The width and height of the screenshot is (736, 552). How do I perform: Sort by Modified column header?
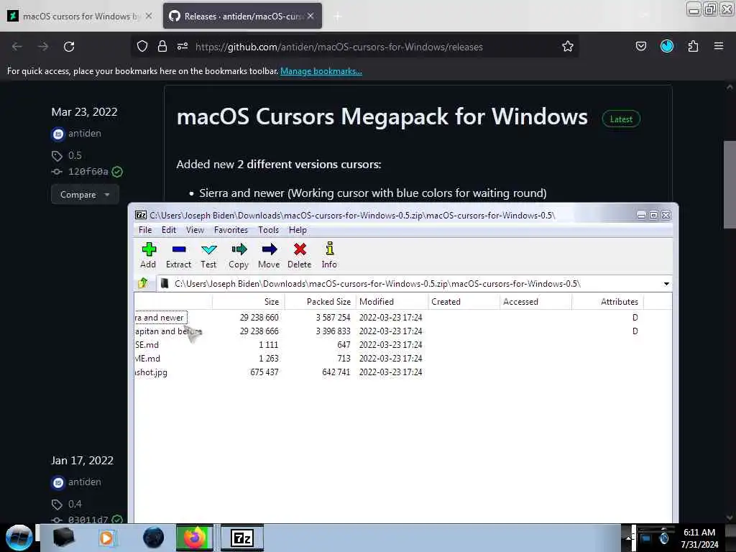click(x=392, y=302)
